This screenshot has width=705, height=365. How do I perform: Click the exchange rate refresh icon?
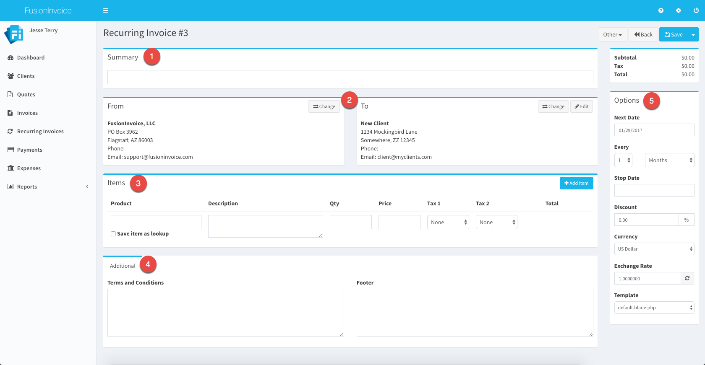pos(687,278)
